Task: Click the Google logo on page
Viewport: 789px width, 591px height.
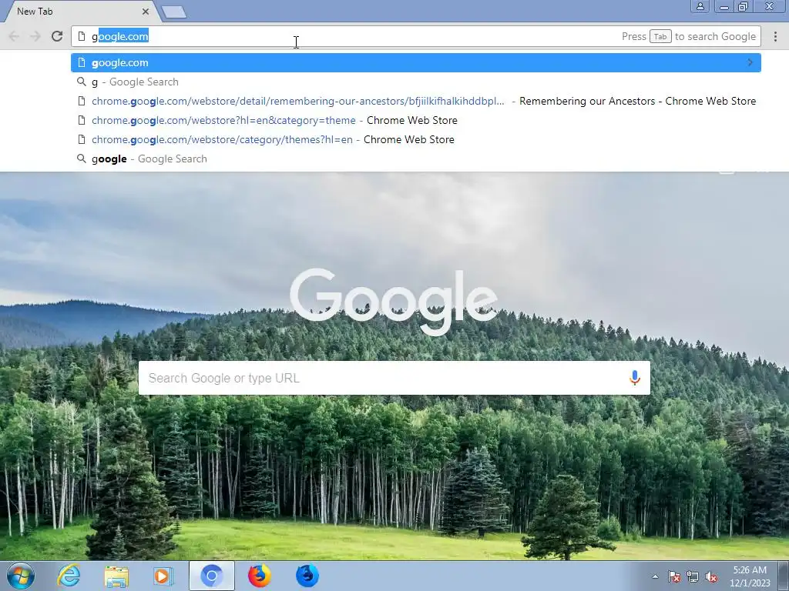Action: (394, 301)
